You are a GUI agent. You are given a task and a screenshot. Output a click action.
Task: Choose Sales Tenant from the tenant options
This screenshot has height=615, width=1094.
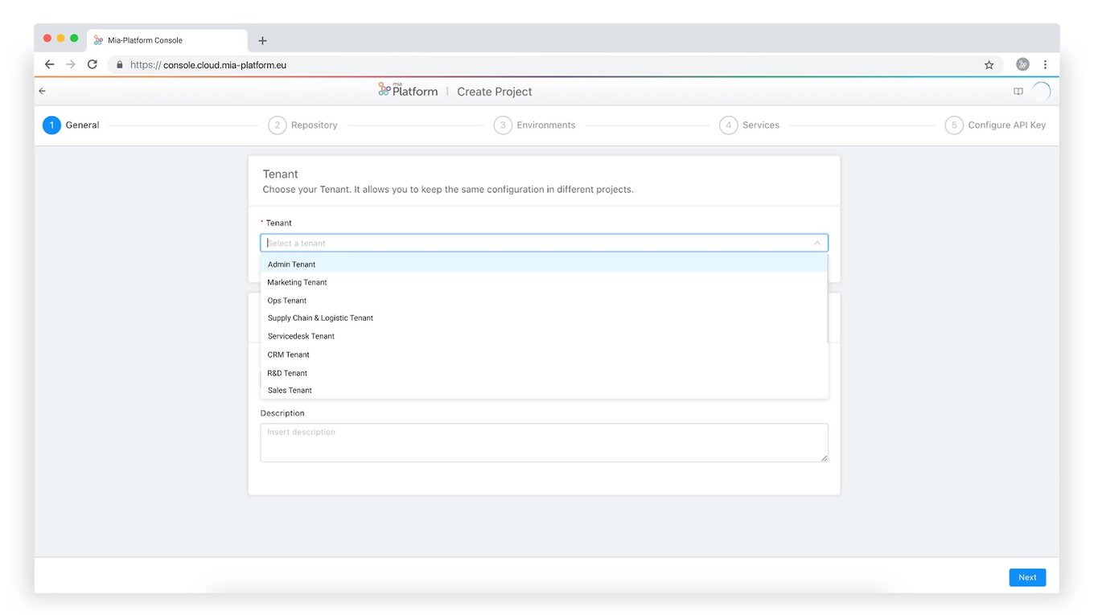point(289,390)
